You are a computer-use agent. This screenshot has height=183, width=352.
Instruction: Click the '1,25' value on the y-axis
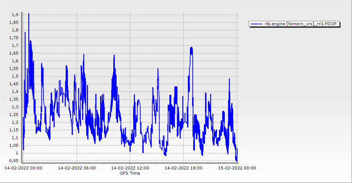(x=13, y=115)
